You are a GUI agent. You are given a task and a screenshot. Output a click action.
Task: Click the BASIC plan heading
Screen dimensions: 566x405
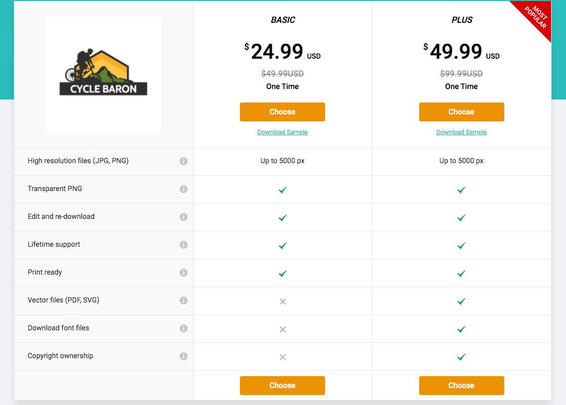click(x=283, y=20)
